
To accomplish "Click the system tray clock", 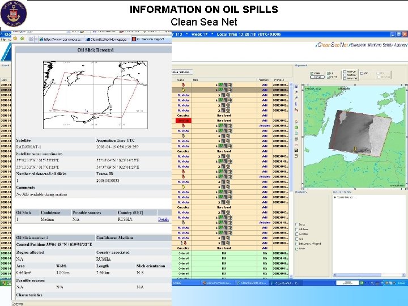I will coord(402,283).
